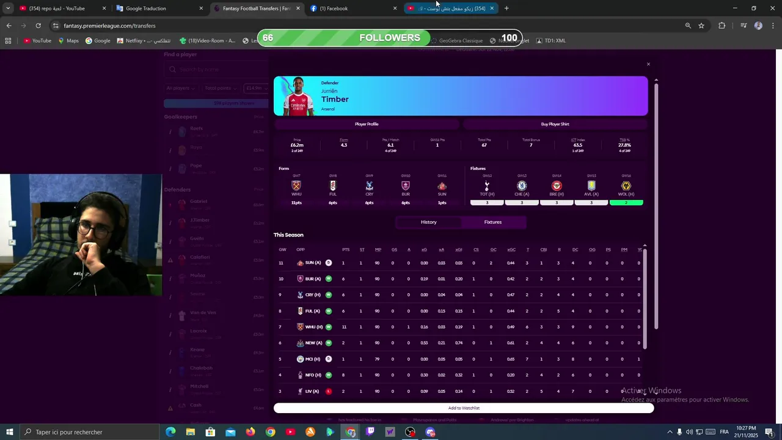This screenshot has height=440, width=782.
Task: Open the Windows Start menu
Action: [x=9, y=432]
